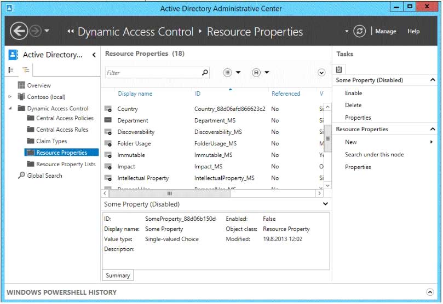This screenshot has width=443, height=304.
Task: Open Resource Property Lists folder
Action: [66, 164]
